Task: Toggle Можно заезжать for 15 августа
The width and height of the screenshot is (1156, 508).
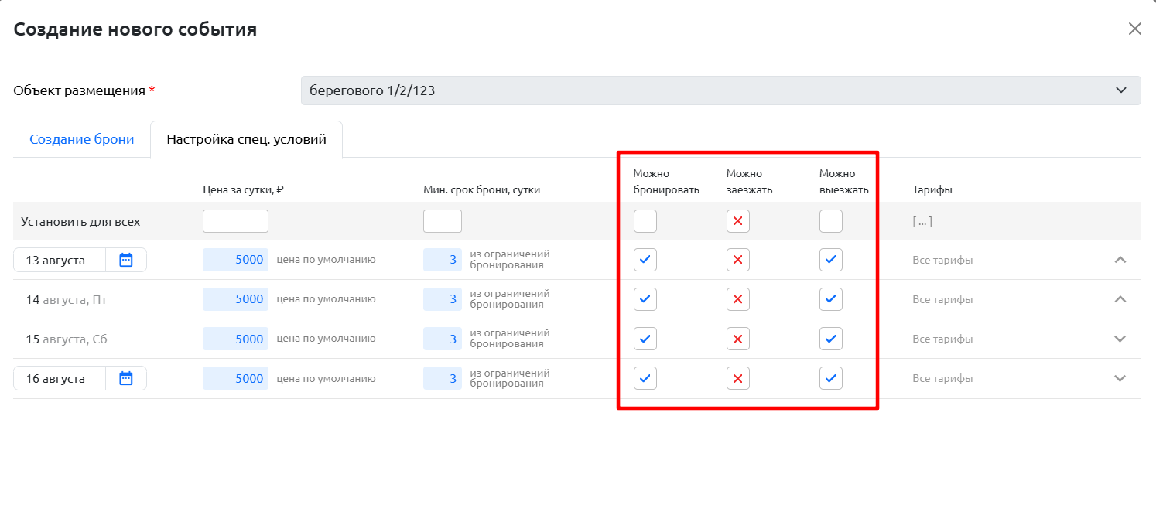Action: click(738, 339)
